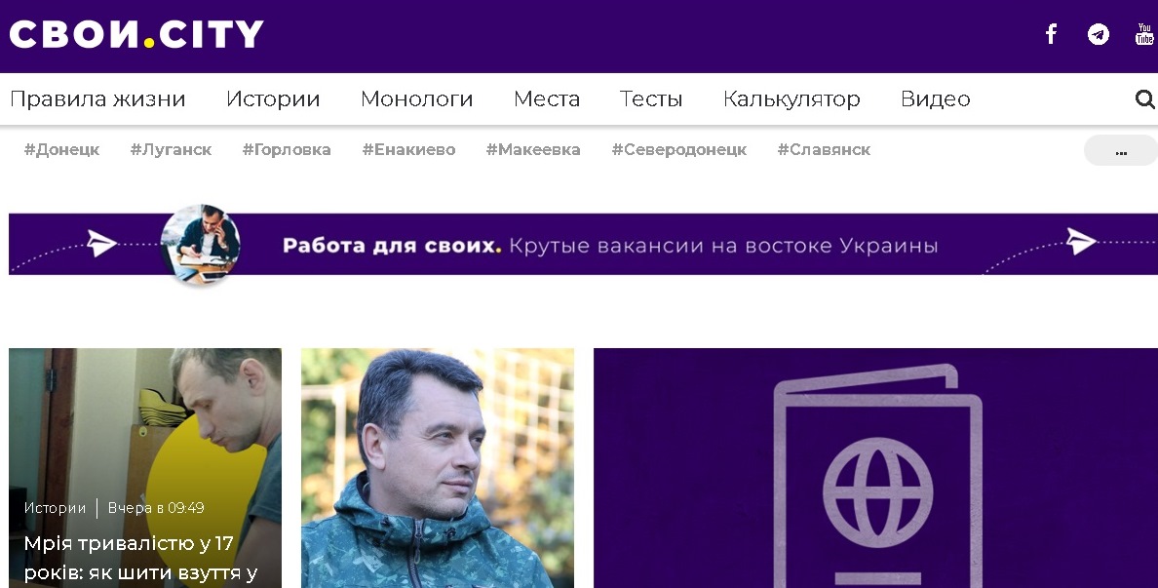Open the Тесты section
1158x588 pixels.
click(x=650, y=99)
